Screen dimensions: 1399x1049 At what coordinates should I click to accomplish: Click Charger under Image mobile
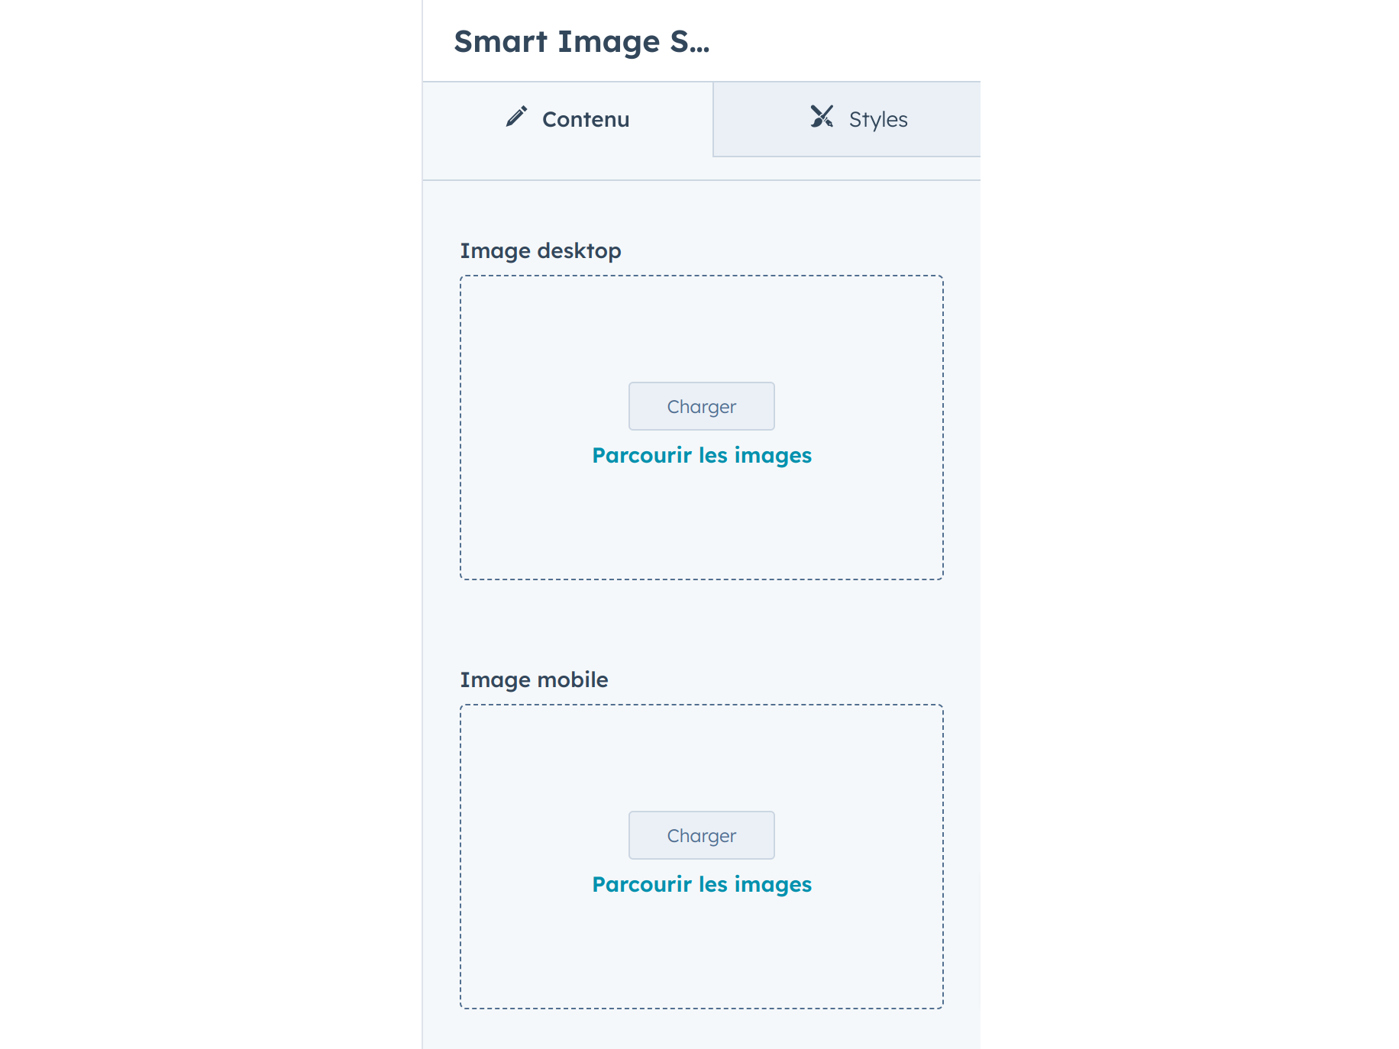pyautogui.click(x=701, y=835)
